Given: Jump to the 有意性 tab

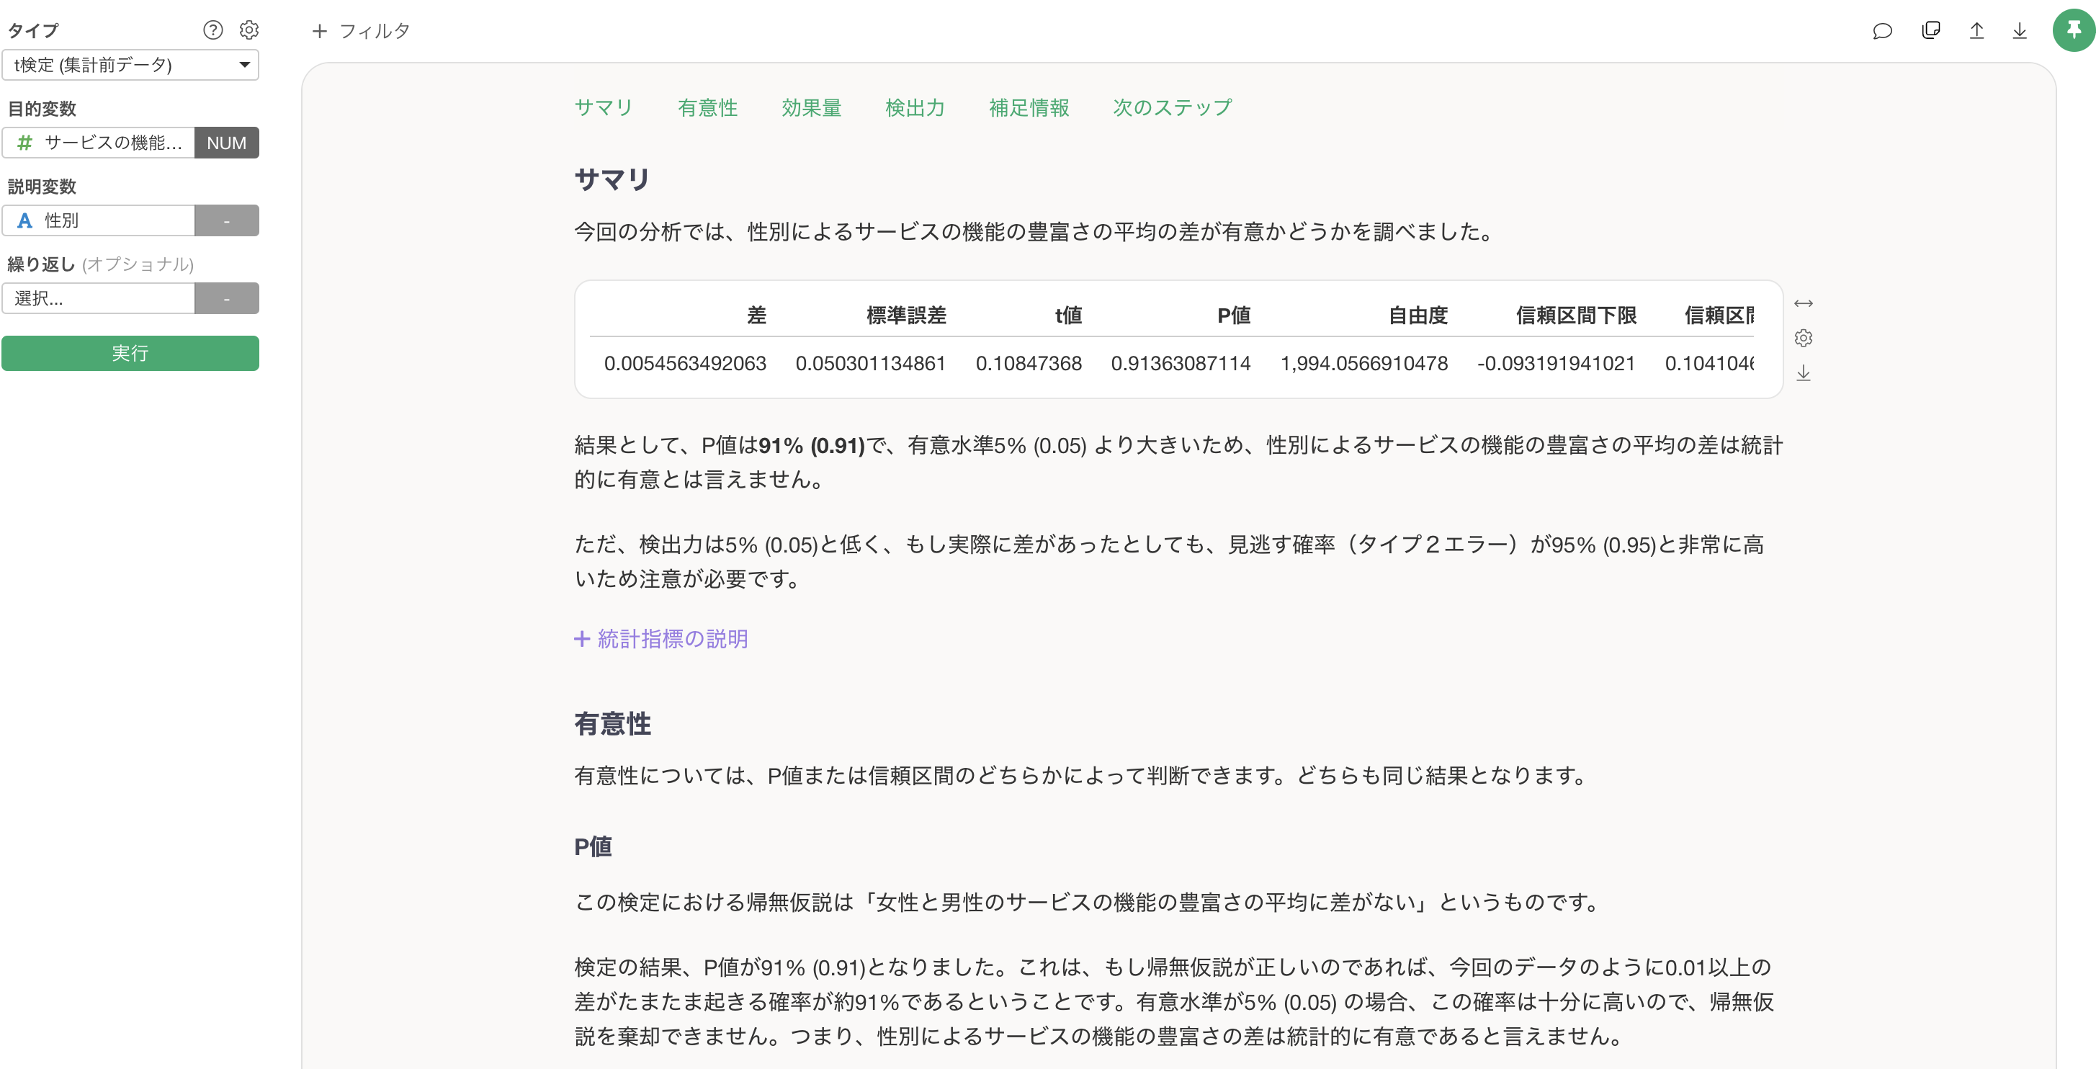Looking at the screenshot, I should click(707, 107).
